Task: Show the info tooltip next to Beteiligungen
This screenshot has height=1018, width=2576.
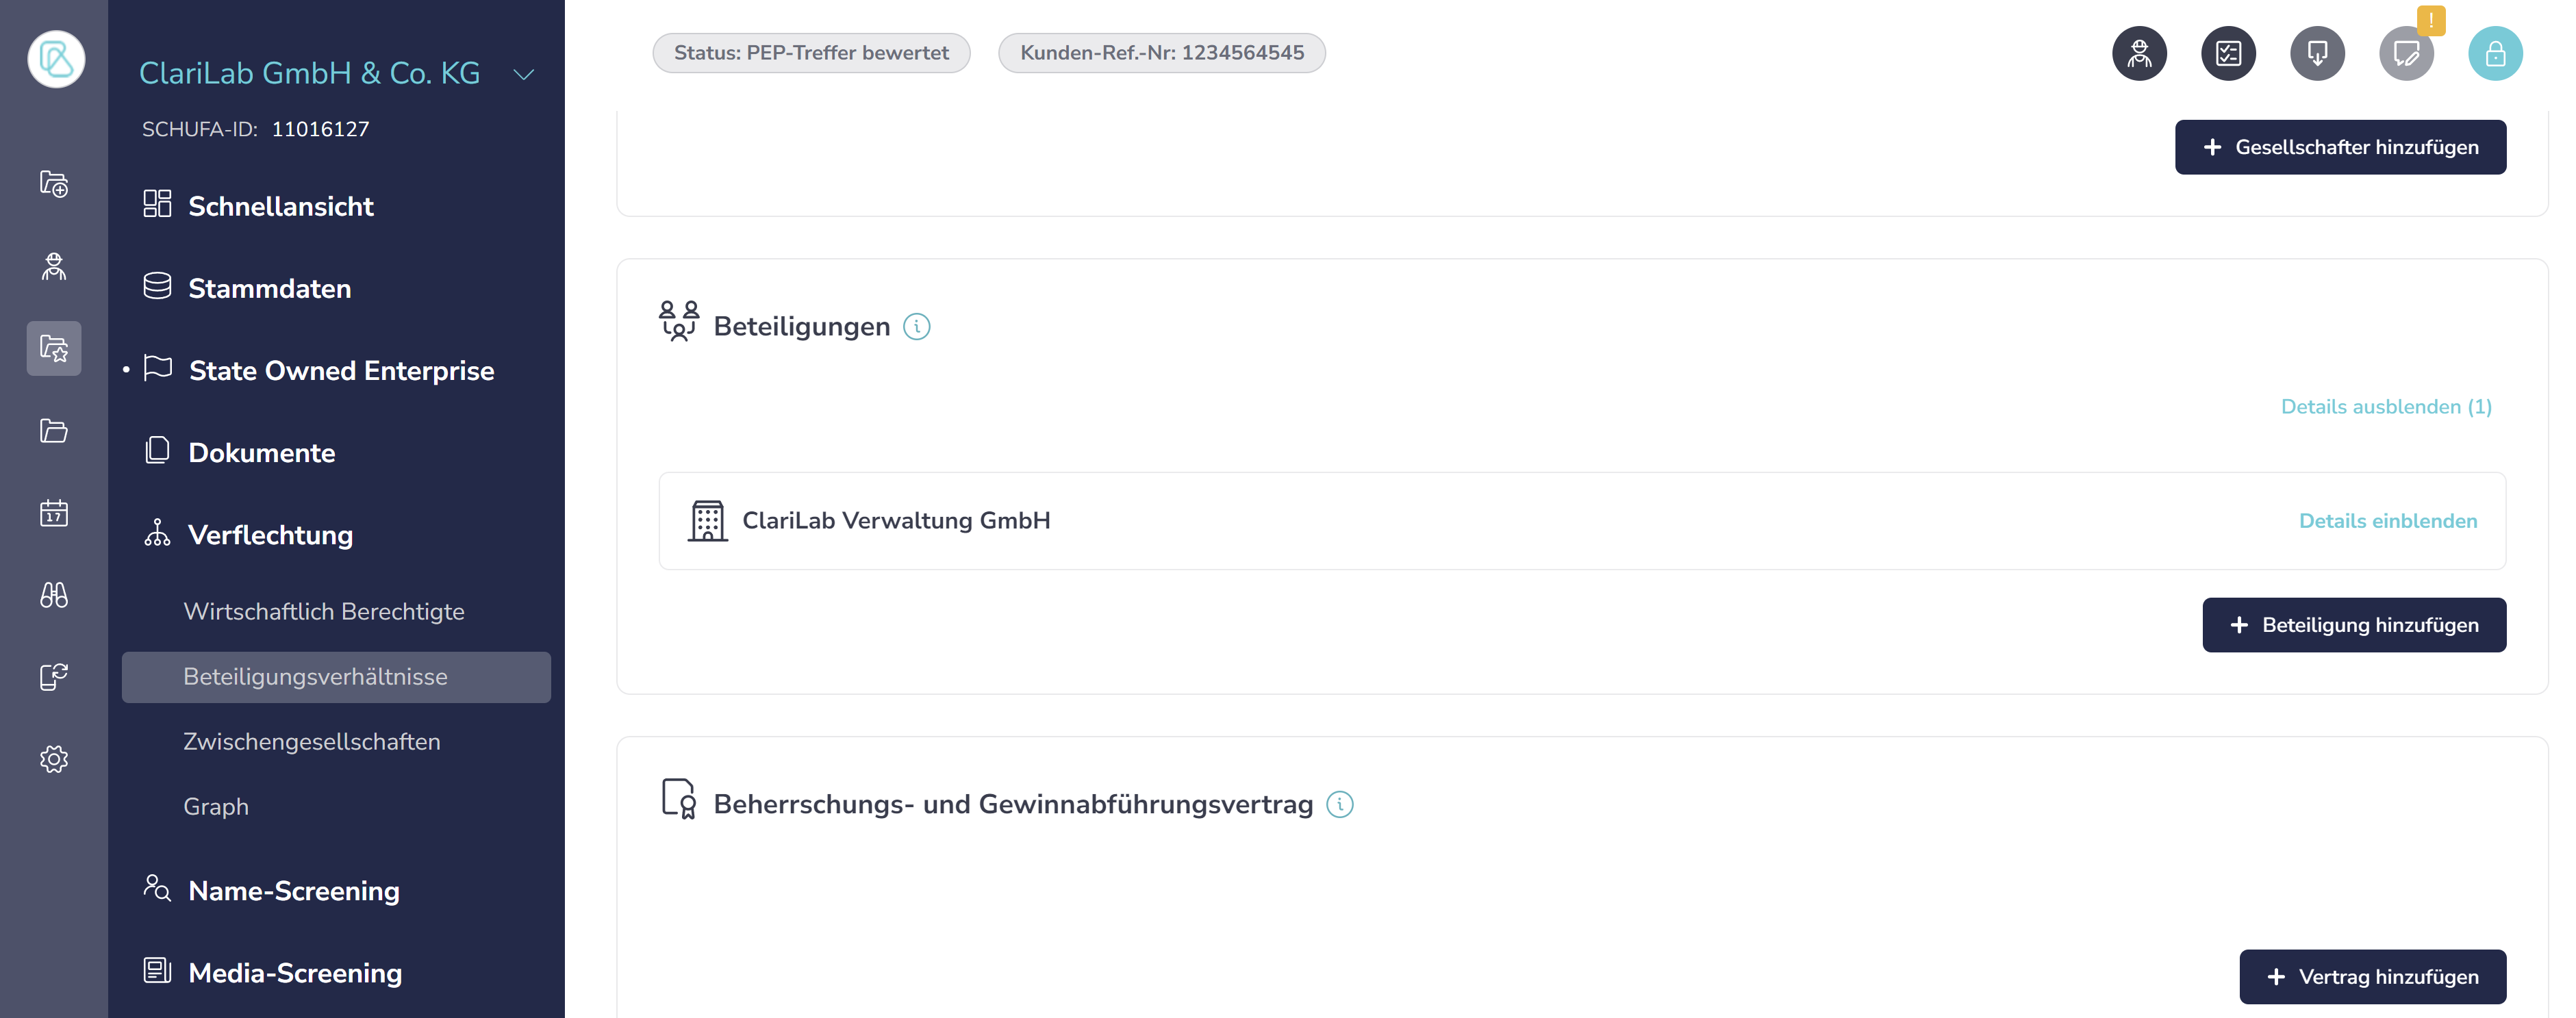Action: point(916,327)
